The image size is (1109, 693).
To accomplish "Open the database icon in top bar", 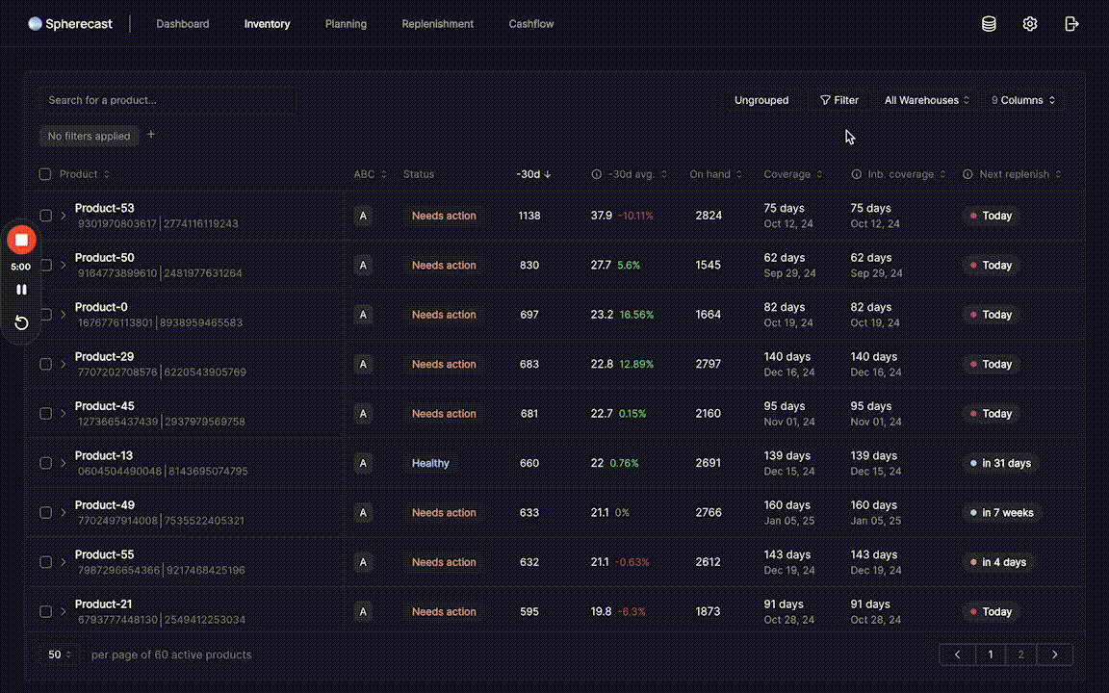I will tap(989, 24).
